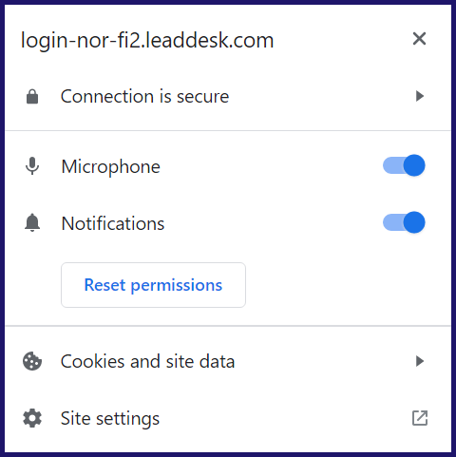The image size is (456, 457).
Task: Click the notifications bell icon
Action: point(32,222)
